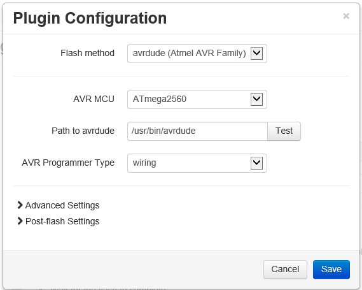362x290 pixels.
Task: Test the avrdude path
Action: point(284,131)
